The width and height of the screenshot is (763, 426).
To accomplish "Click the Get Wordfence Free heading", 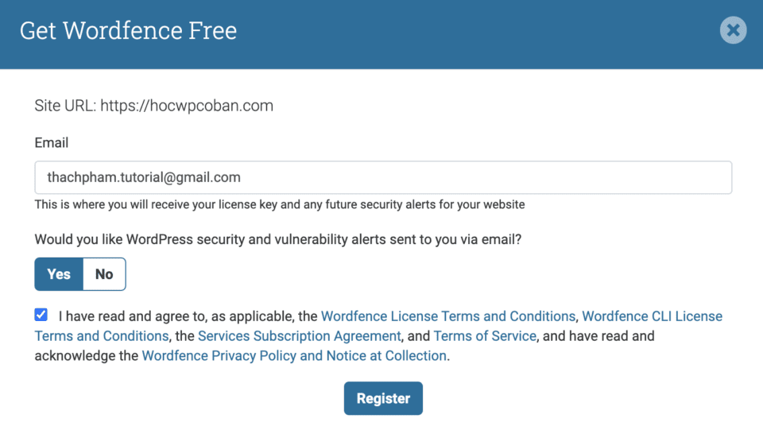I will click(128, 31).
